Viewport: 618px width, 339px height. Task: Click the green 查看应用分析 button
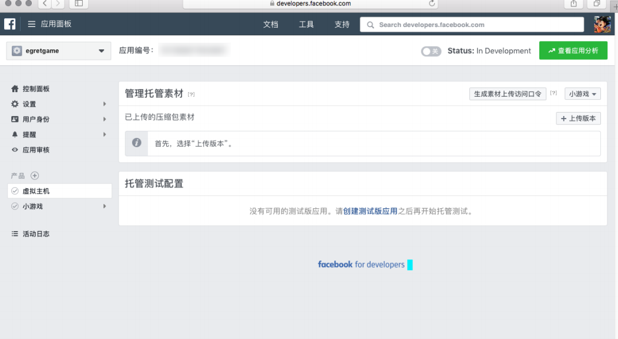(x=573, y=50)
